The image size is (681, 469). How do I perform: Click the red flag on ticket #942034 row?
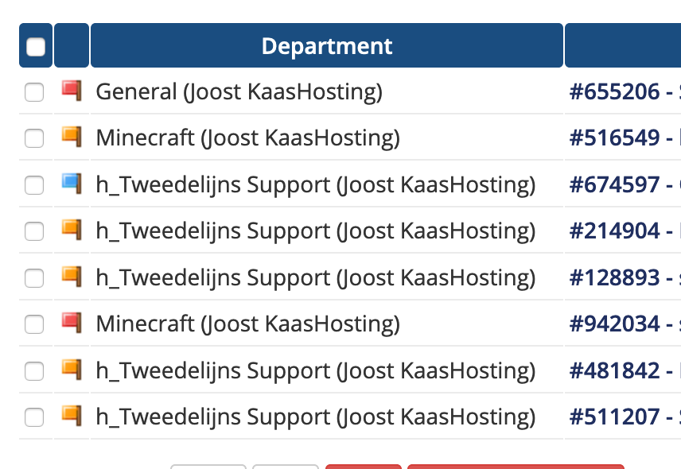(72, 323)
